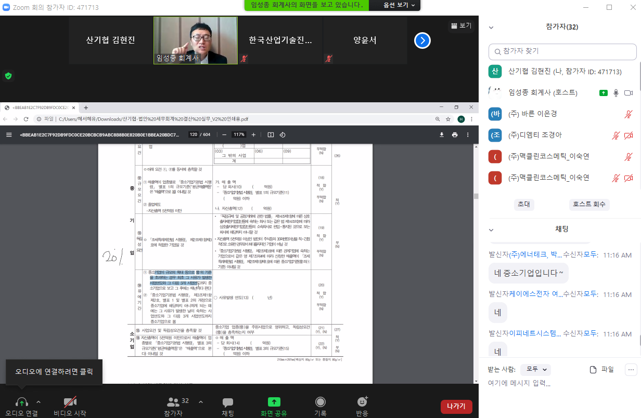
Task: Click the shared PDF vertical scrollbar
Action: pos(476,196)
